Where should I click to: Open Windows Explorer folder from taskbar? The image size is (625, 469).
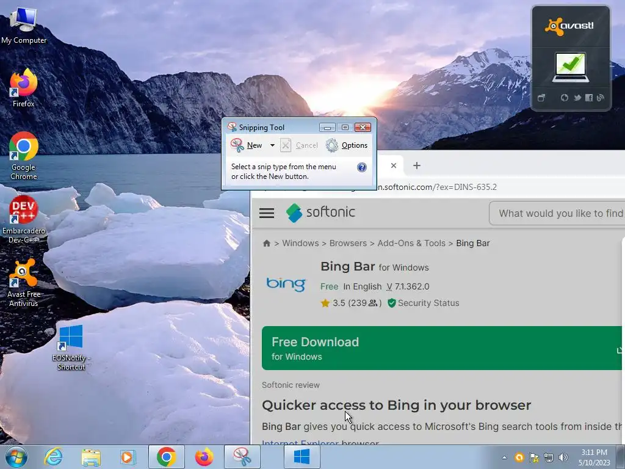(x=91, y=457)
